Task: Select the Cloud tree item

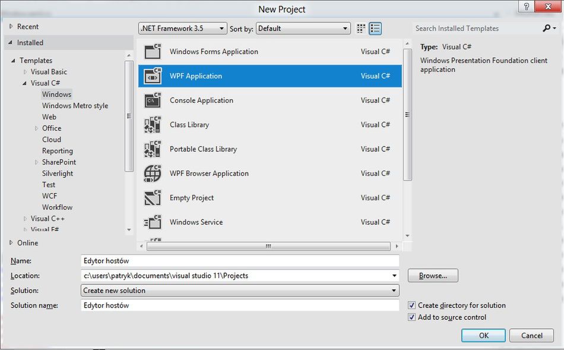Action: [x=52, y=140]
